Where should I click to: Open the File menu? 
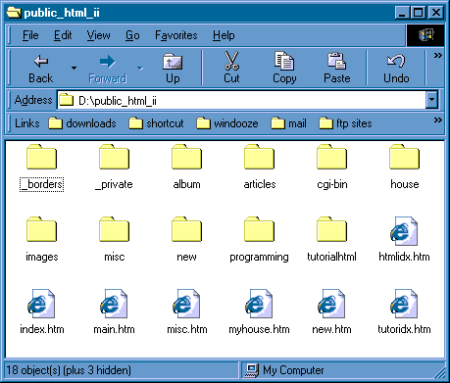pos(30,35)
